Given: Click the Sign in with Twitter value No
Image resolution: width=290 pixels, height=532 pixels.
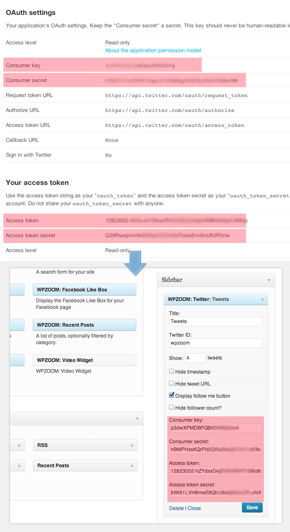Looking at the screenshot, I should click(109, 155).
